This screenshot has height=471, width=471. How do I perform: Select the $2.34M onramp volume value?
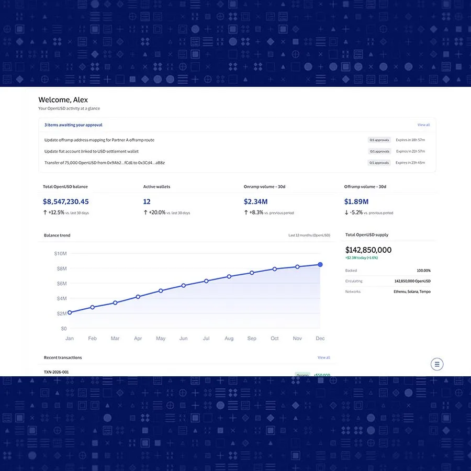(x=255, y=201)
